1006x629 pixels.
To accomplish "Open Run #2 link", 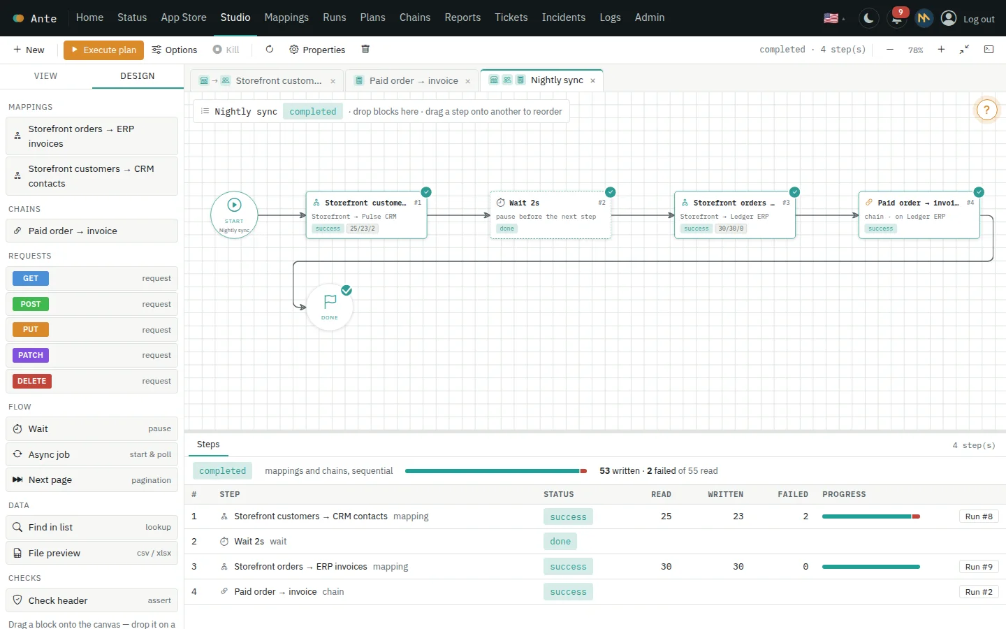I will tap(979, 592).
